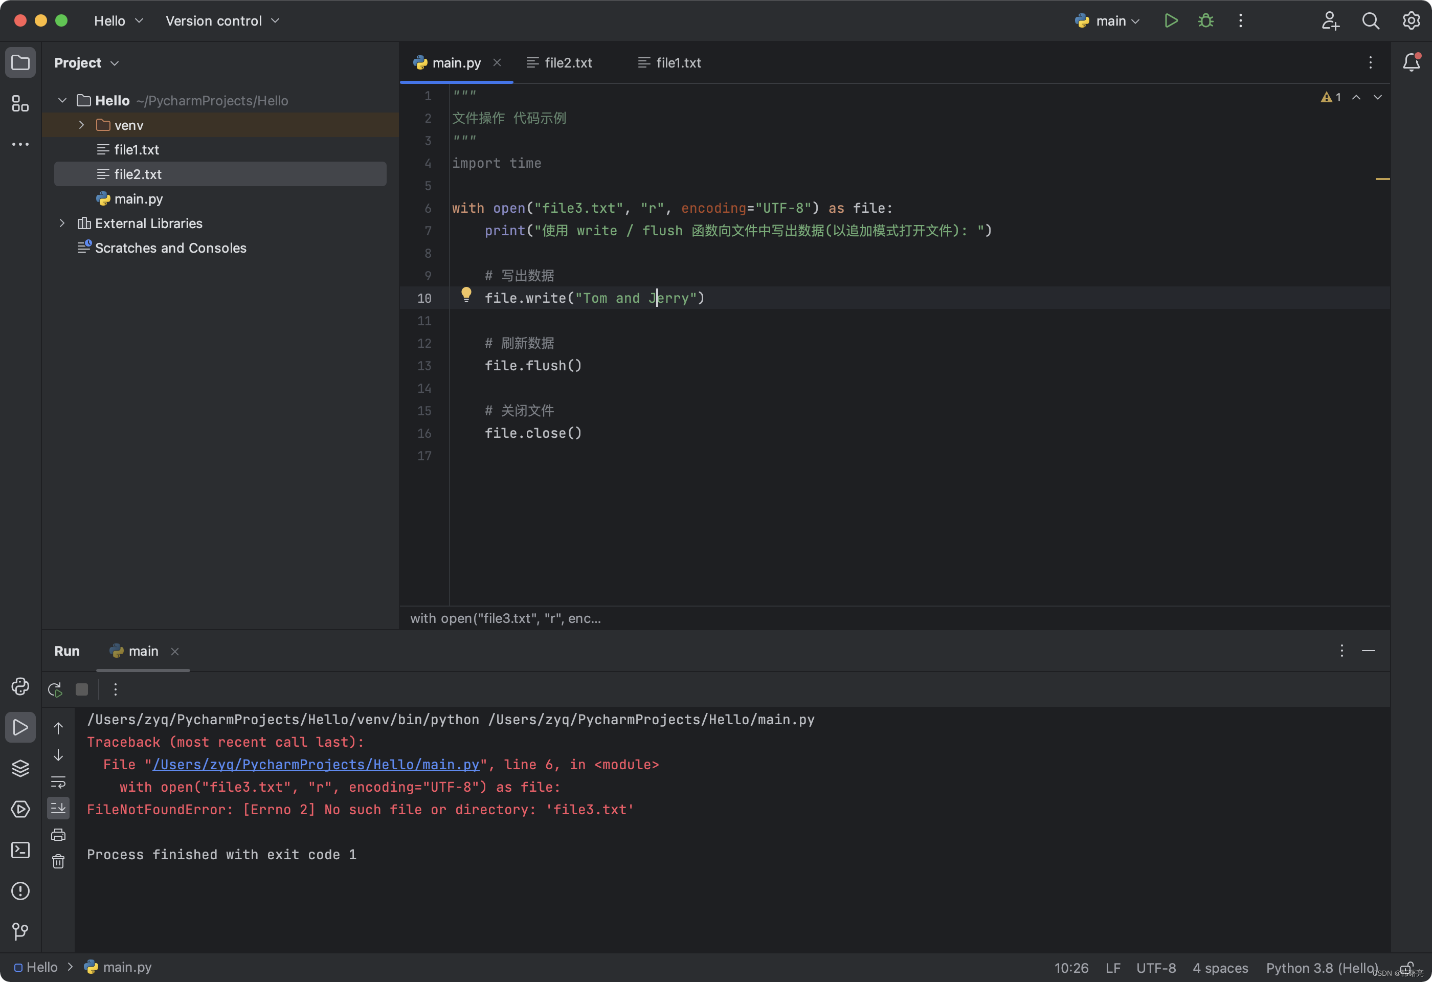1432x982 pixels.
Task: Click the scroll up arrow in editor gutter
Action: [1357, 97]
